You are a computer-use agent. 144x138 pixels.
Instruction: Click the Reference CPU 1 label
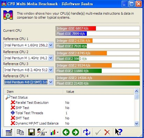click(16, 39)
